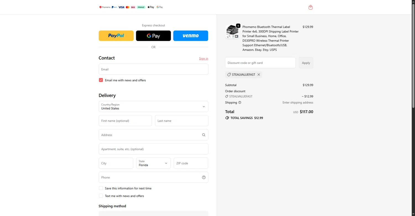Open the Country/Region dropdown
The image size is (415, 216).
click(153, 106)
